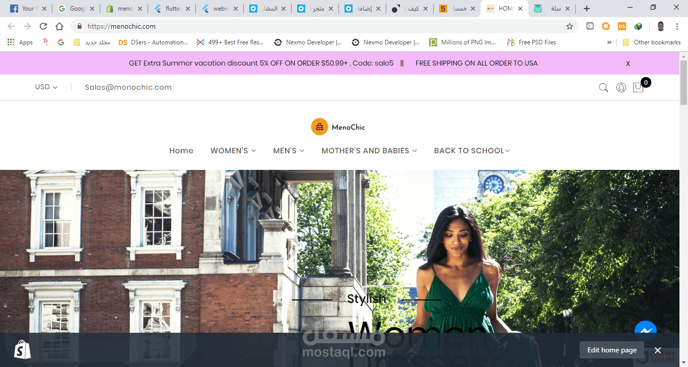Open the first Nexmo Developer bookmark

(308, 42)
